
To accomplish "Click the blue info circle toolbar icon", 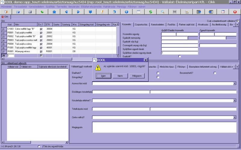I will click(x=126, y=12).
